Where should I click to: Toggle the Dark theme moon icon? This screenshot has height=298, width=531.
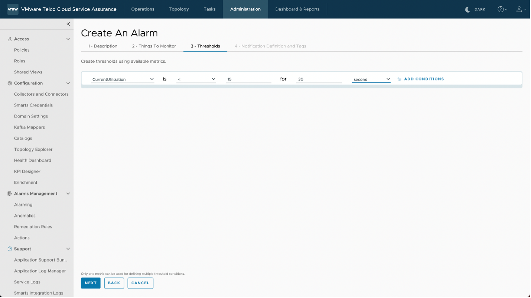(468, 9)
